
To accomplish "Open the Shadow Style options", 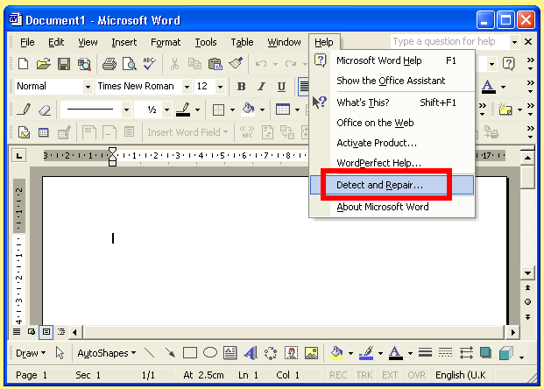I will coord(485,353).
